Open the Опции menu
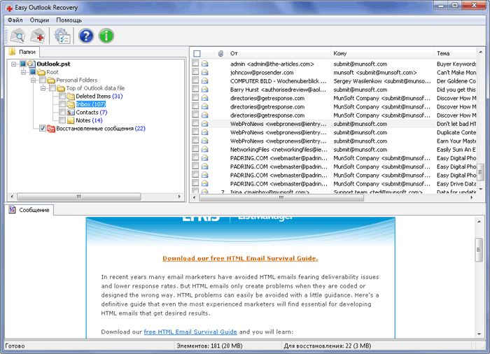This screenshot has width=490, height=354. pos(39,20)
